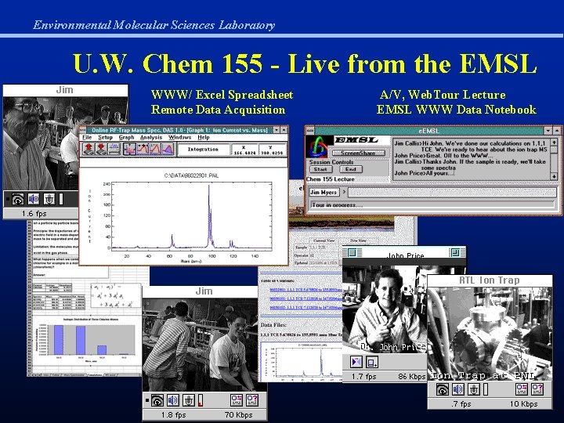The height and width of the screenshot is (423, 564).
Task: Toggle microphone in lower Jim video window
Action: pyautogui.click(x=189, y=400)
